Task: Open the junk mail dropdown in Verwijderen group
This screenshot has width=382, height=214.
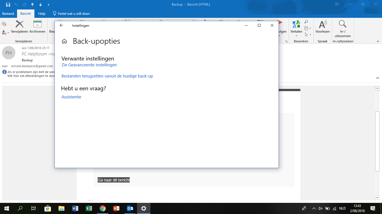Action: (x=5, y=33)
